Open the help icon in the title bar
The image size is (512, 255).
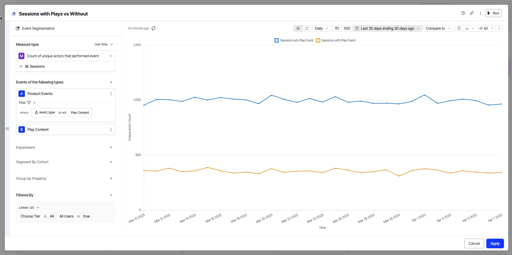tap(463, 13)
